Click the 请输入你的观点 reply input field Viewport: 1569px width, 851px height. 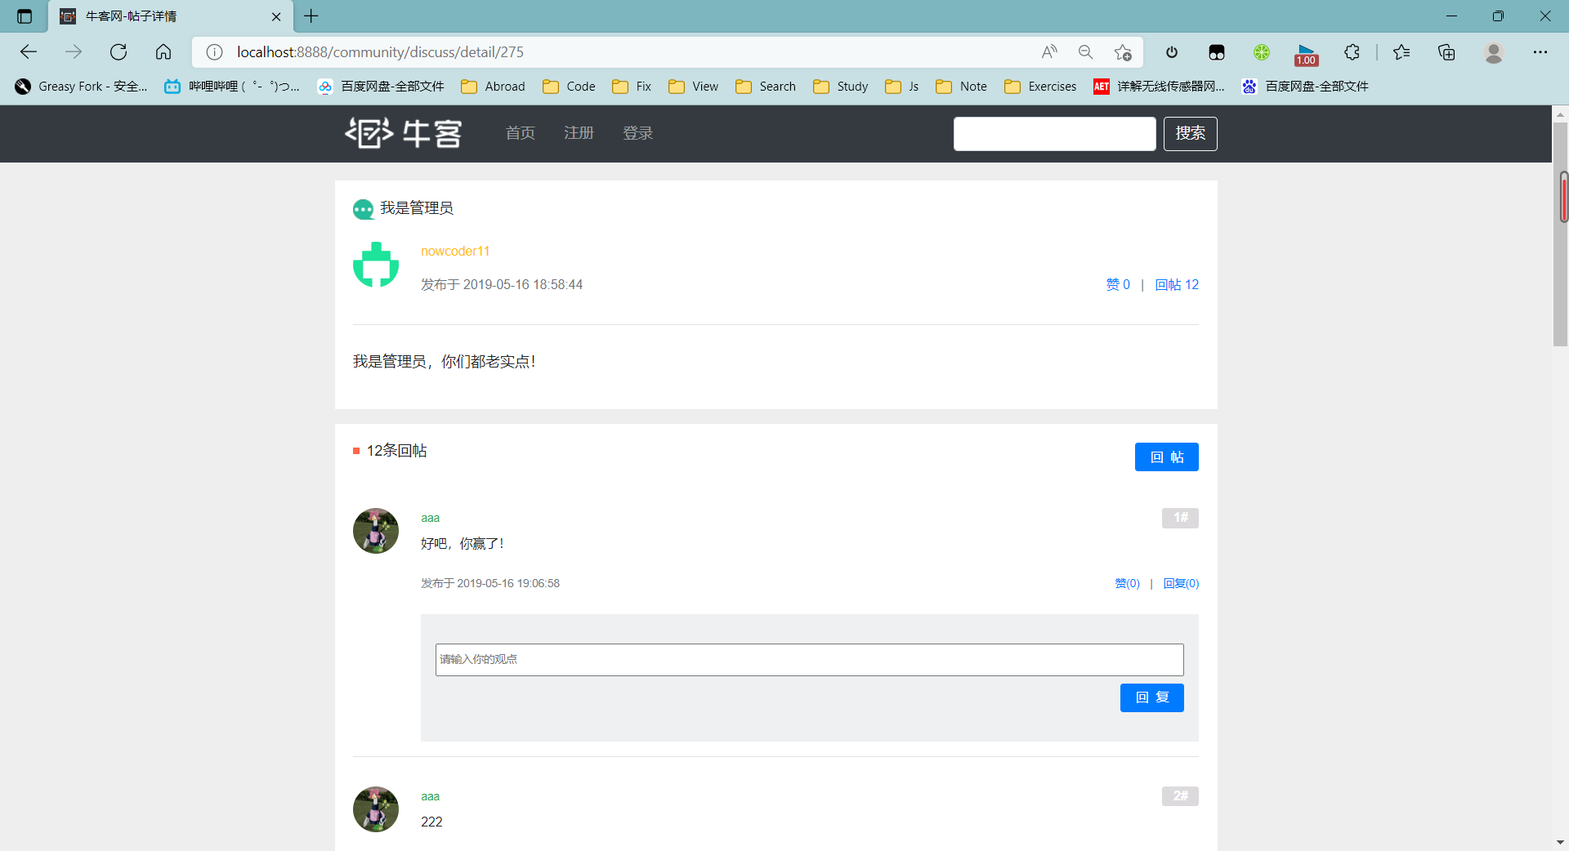click(x=809, y=660)
